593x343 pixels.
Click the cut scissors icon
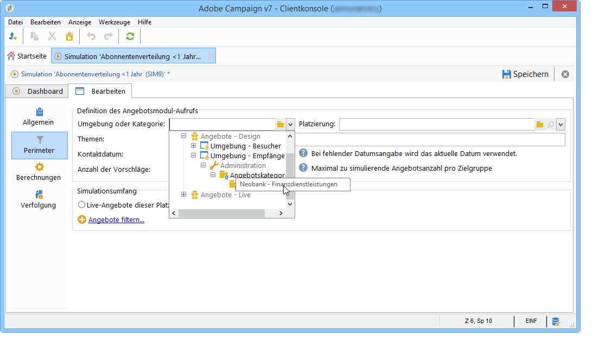point(52,36)
